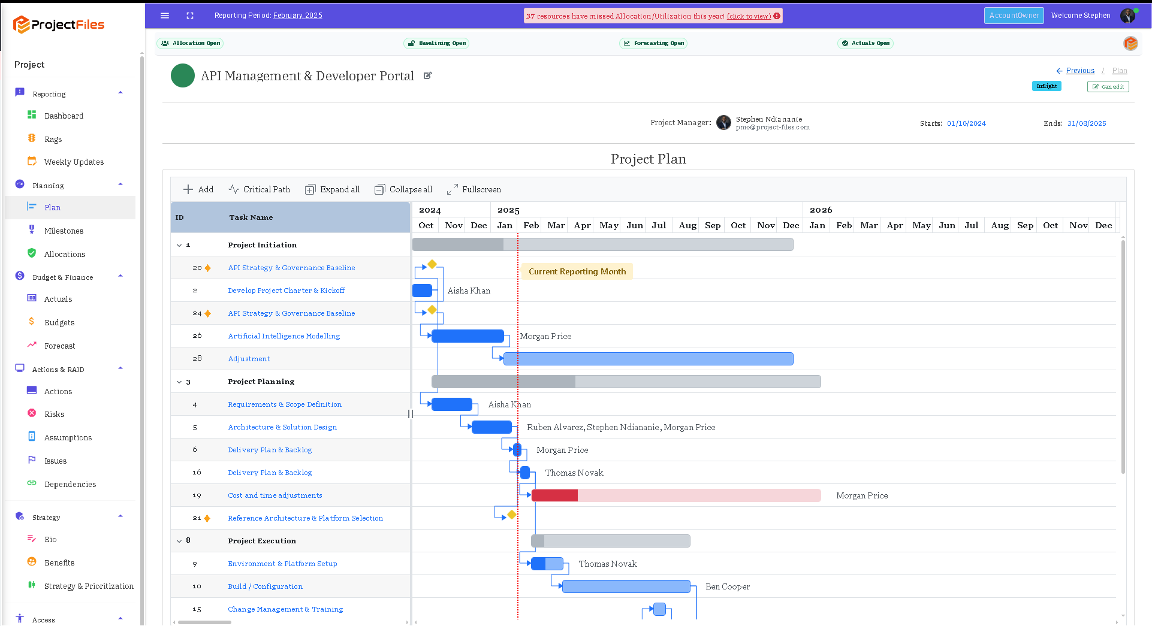Click the Forecasting Open status badge
The width and height of the screenshot is (1152, 626).
[x=653, y=43]
